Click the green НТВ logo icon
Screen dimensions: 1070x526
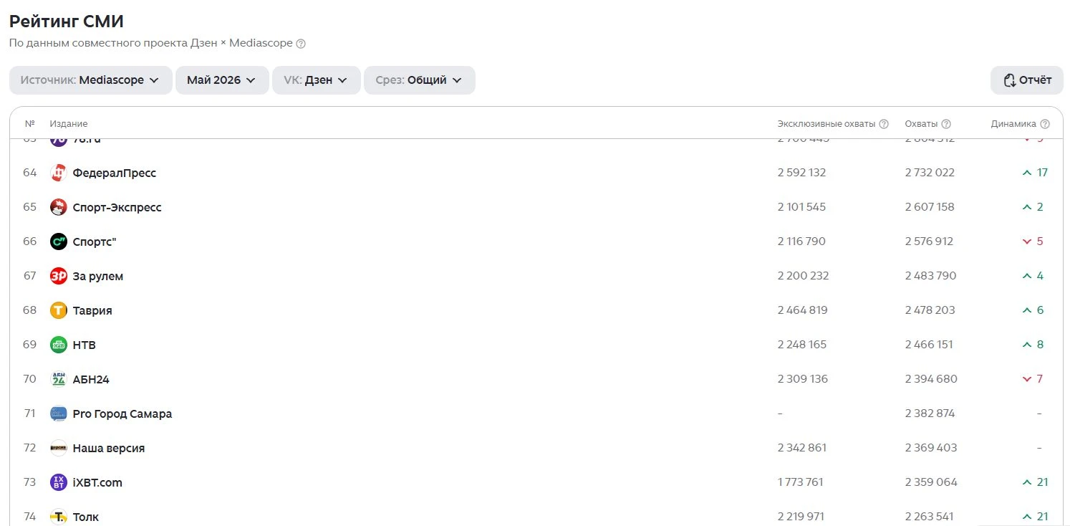(x=59, y=345)
